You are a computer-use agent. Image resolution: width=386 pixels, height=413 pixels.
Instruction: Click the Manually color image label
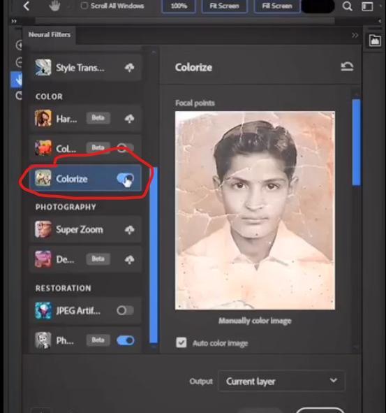(x=255, y=321)
